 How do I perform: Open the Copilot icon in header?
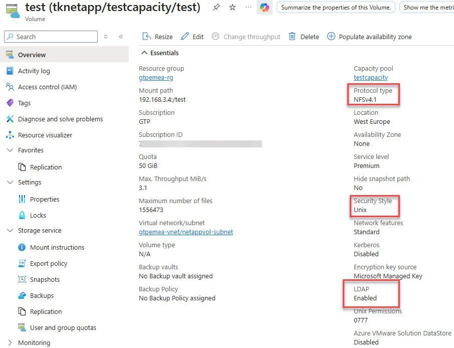point(265,8)
